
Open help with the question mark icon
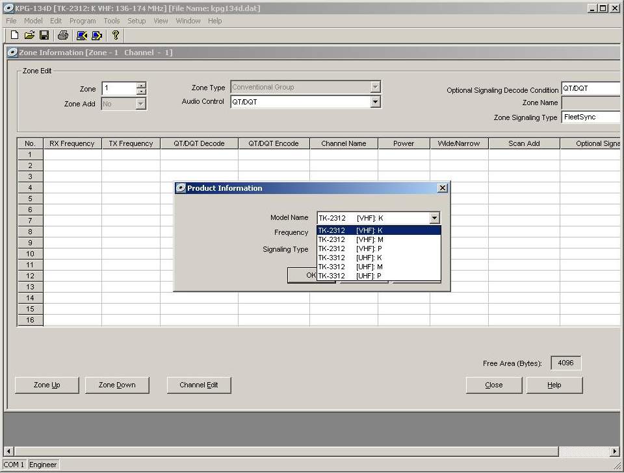point(116,35)
